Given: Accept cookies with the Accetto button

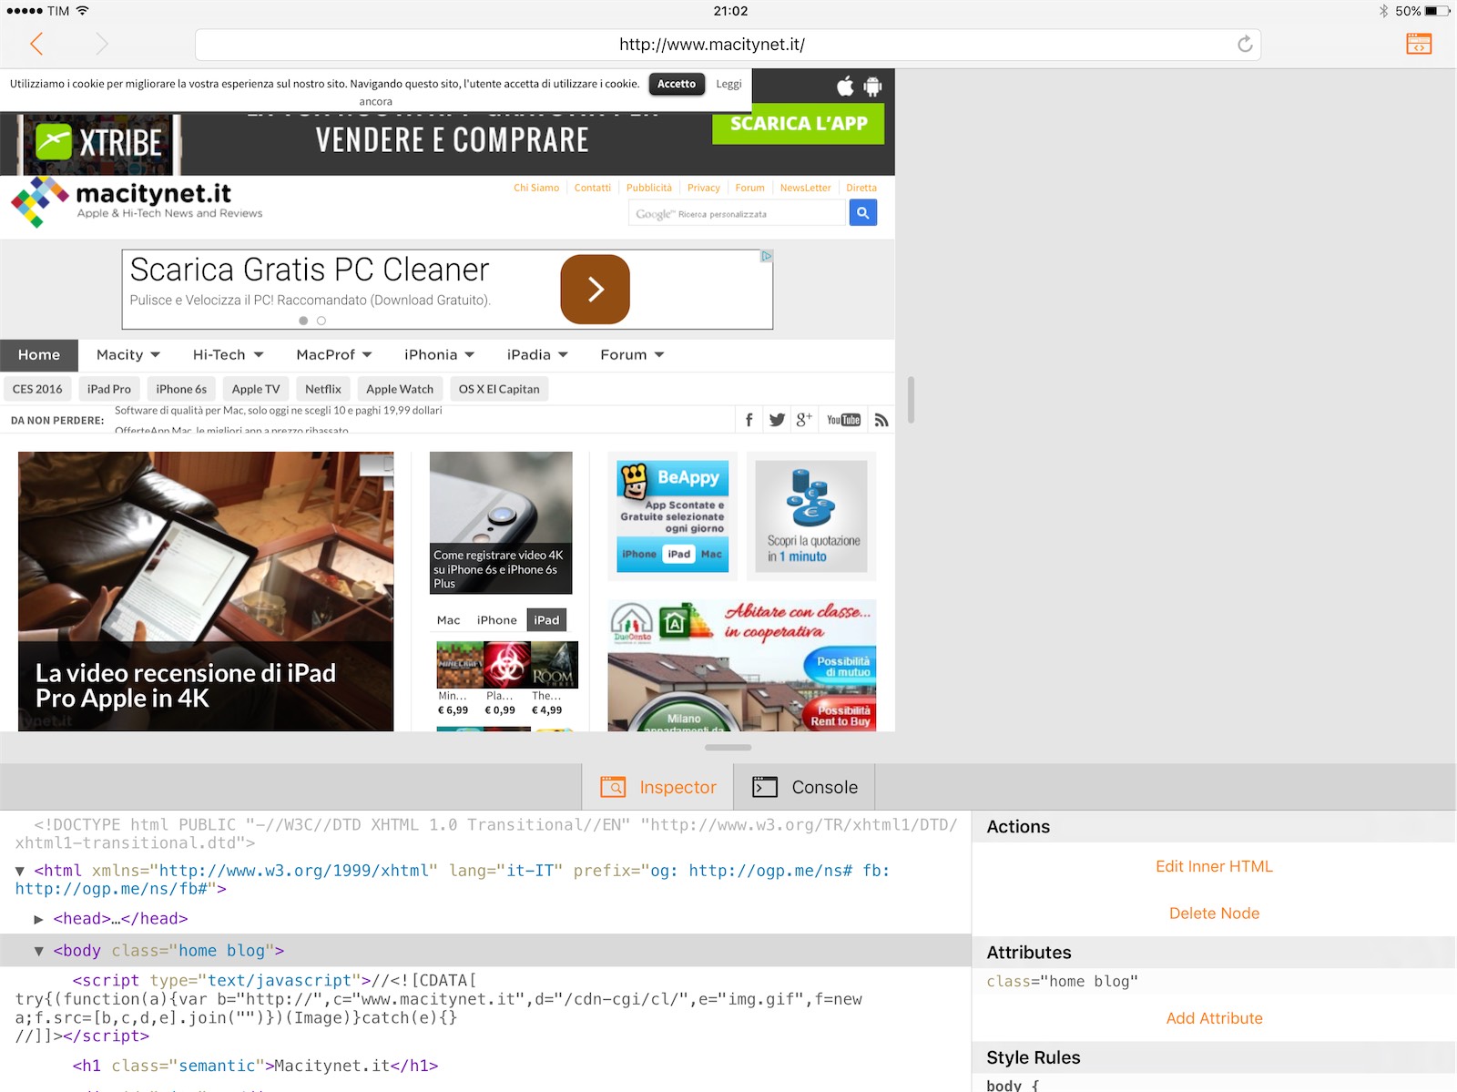Looking at the screenshot, I should point(677,84).
